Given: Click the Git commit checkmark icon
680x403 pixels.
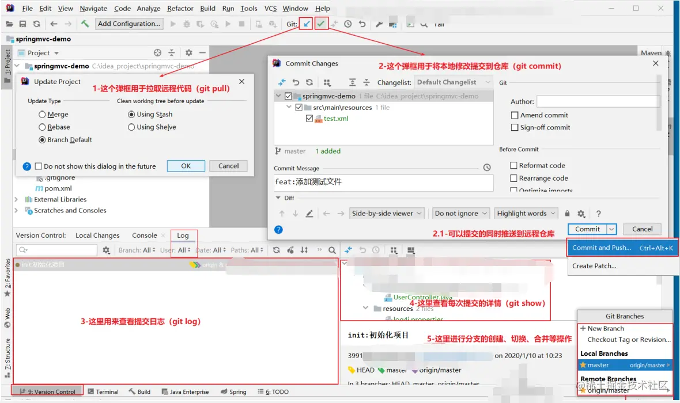Looking at the screenshot, I should point(320,24).
